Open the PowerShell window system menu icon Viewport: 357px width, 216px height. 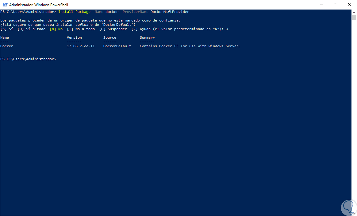[x=4, y=5]
